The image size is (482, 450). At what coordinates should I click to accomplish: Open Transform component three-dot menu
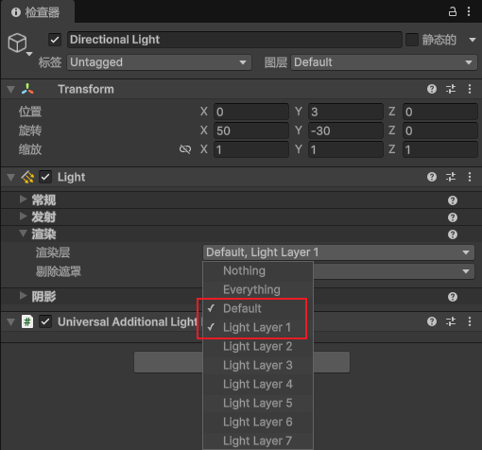point(470,89)
